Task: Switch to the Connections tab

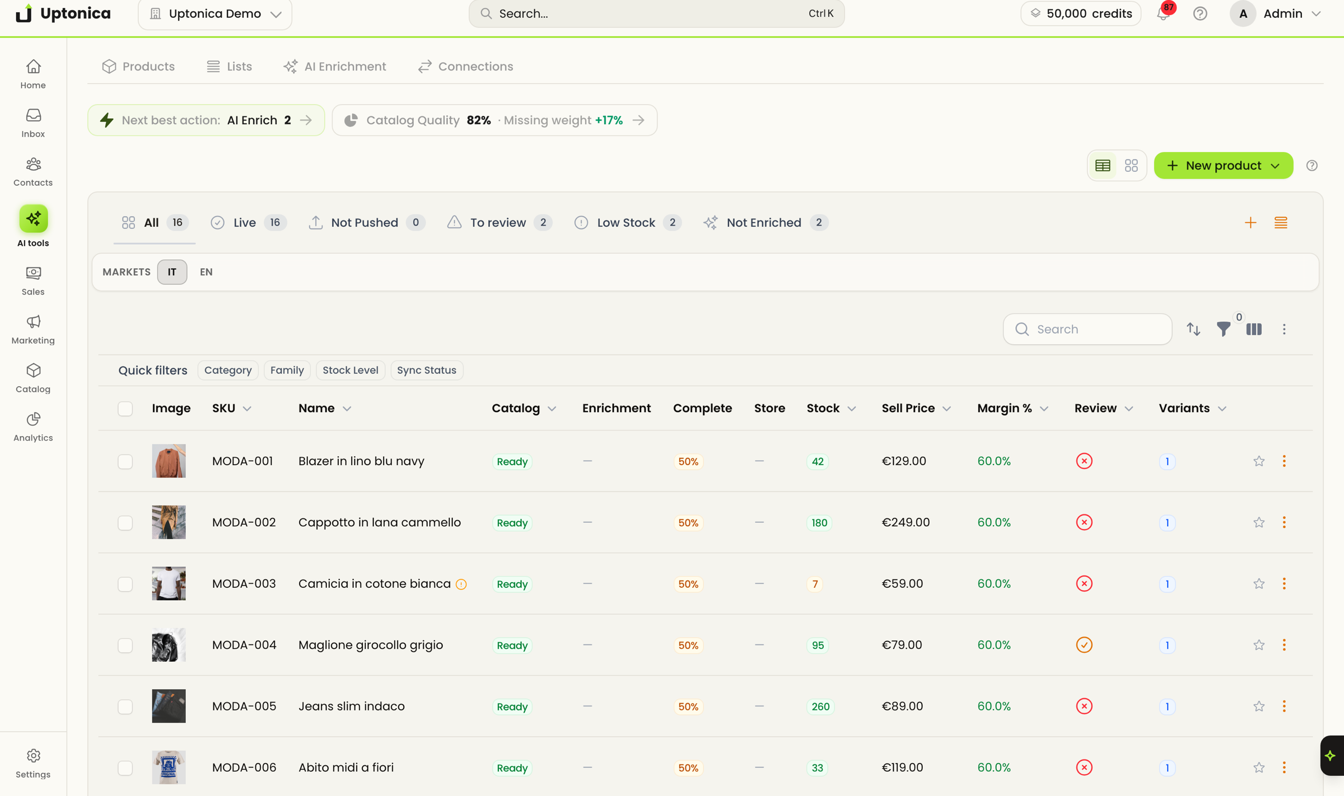Action: [465, 67]
